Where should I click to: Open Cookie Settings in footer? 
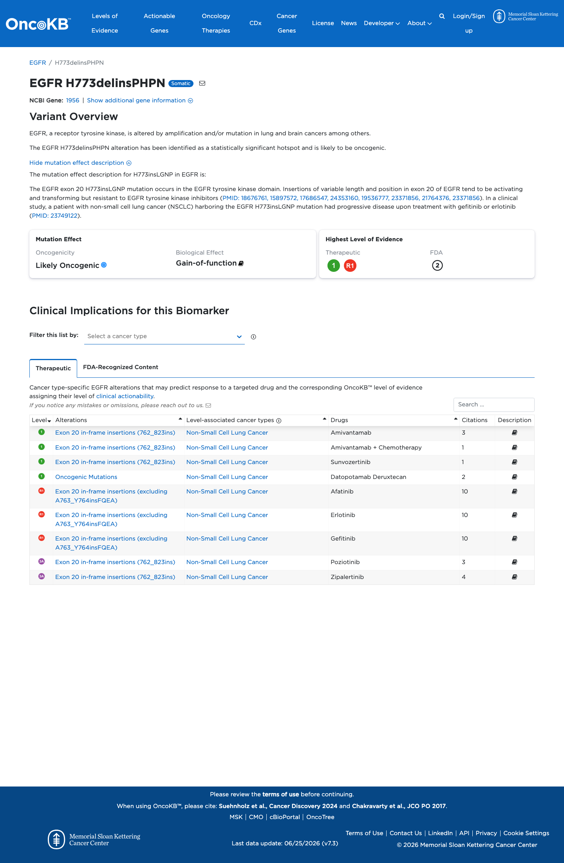point(526,833)
